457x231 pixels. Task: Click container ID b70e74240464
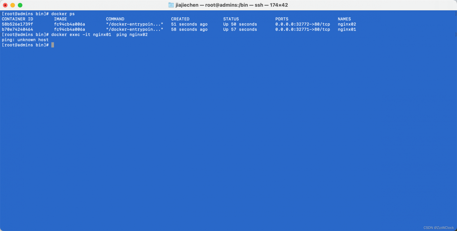[17, 30]
